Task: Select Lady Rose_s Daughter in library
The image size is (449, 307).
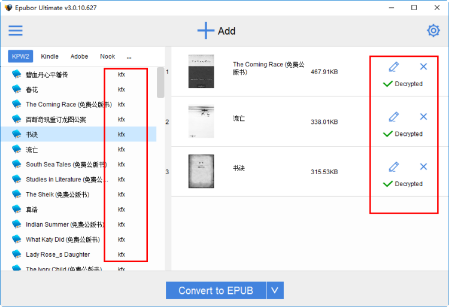Action: [57, 254]
